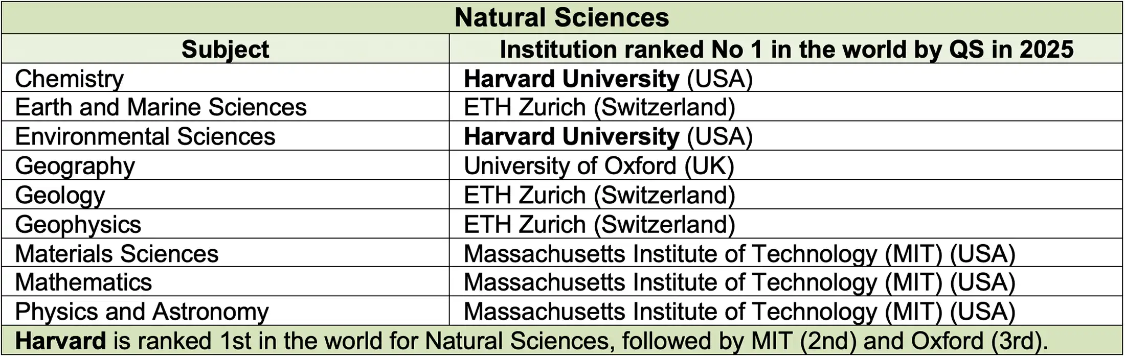
Task: Click the Harvard ranked 1st footer note
Action: point(532,341)
